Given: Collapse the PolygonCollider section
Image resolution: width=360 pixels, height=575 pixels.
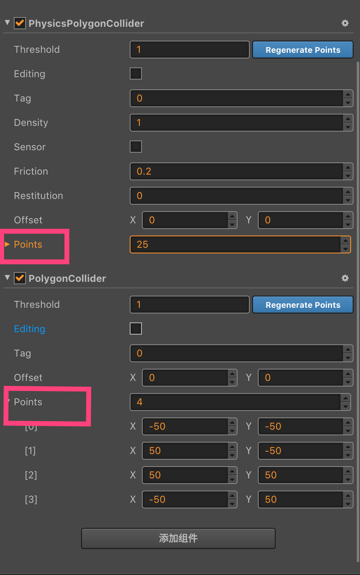Looking at the screenshot, I should click(7, 278).
